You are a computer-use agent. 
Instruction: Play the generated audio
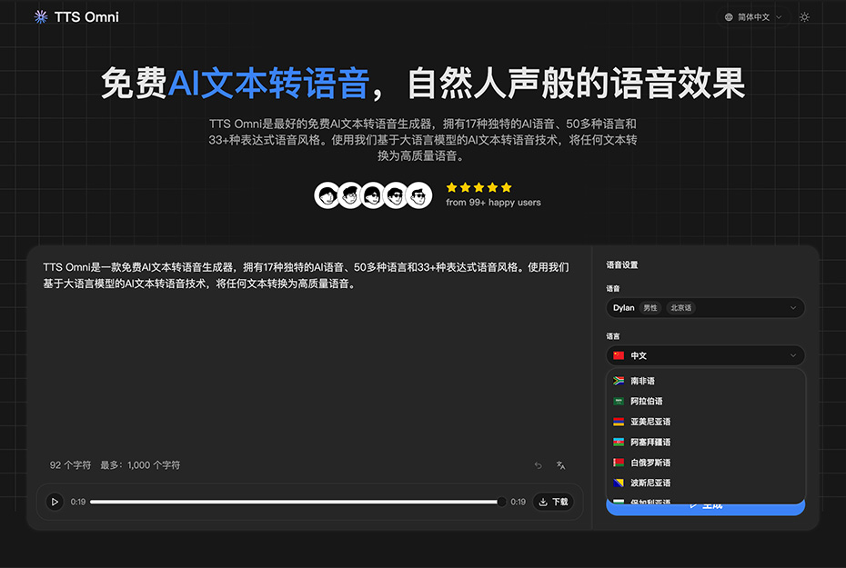[55, 502]
